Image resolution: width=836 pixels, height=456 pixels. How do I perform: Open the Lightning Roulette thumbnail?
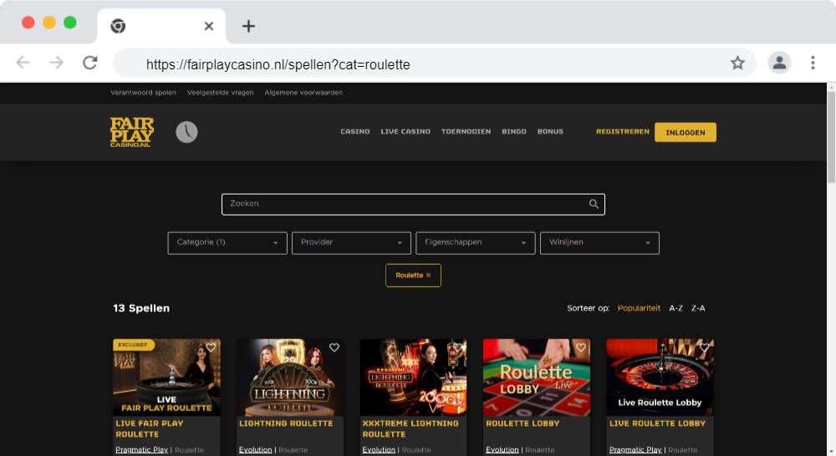[290, 377]
